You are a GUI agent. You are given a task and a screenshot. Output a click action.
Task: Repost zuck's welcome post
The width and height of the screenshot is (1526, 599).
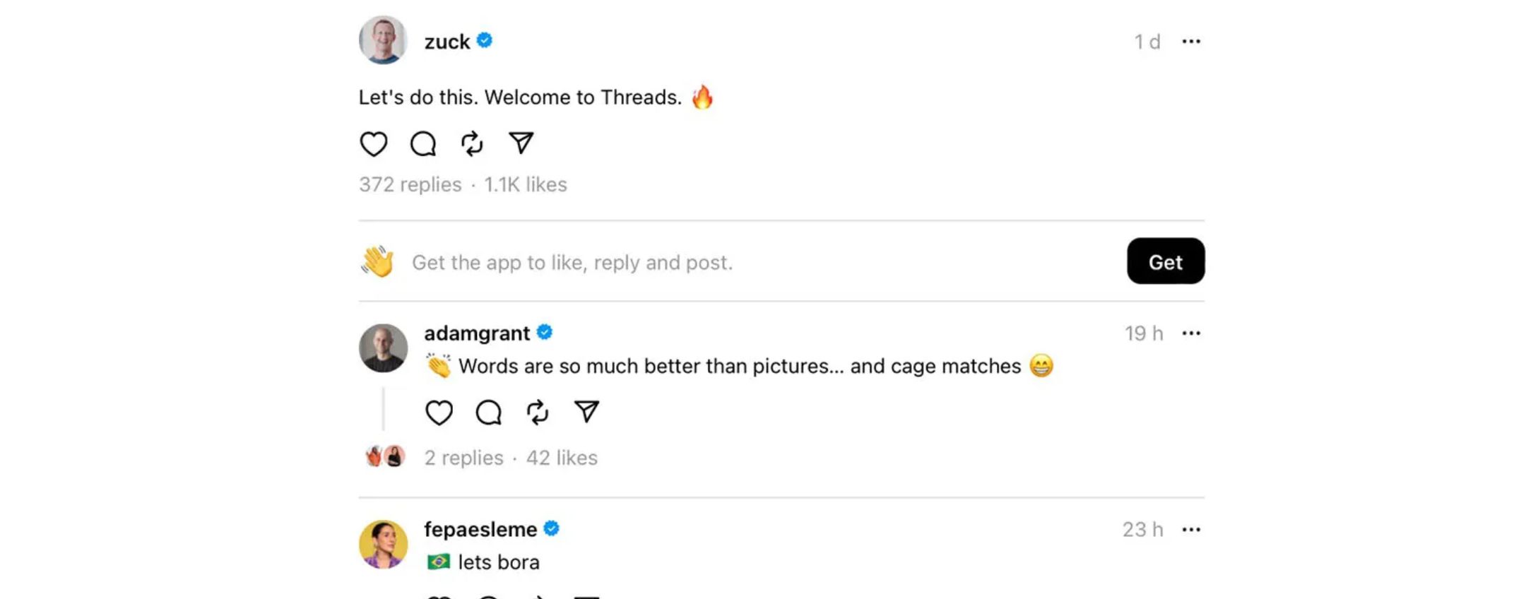471,143
